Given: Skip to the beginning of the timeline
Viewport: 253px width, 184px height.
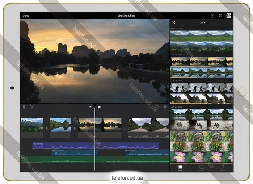Looking at the screenshot, I should tap(90, 107).
